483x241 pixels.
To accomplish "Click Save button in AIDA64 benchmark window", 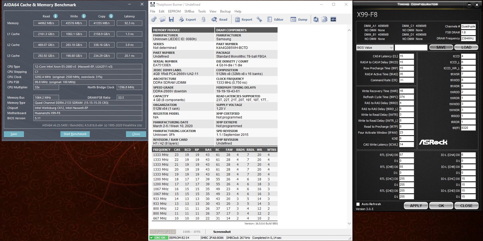I will pos(14,134).
